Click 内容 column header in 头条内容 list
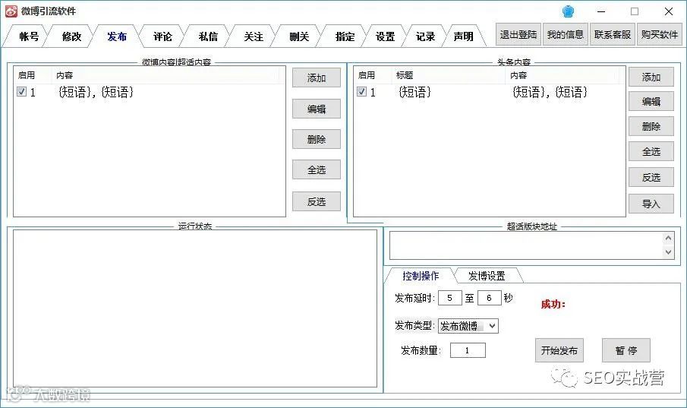This screenshot has width=687, height=408. click(564, 75)
